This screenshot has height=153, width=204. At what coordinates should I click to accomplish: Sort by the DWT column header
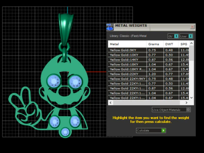click(x=171, y=44)
